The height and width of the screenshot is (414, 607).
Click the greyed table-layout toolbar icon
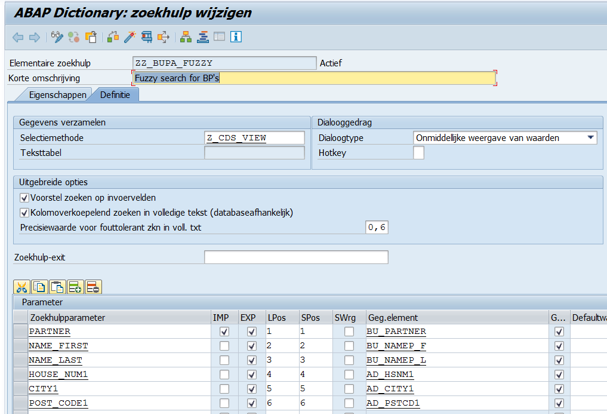[x=219, y=37]
